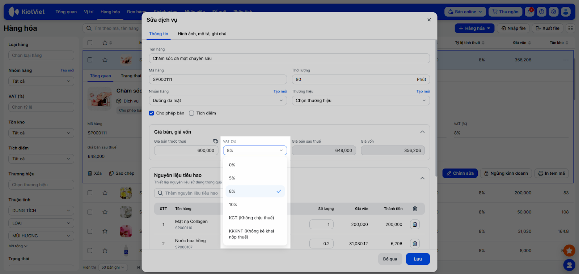
Task: Click the help question mark icon
Action: point(542,12)
